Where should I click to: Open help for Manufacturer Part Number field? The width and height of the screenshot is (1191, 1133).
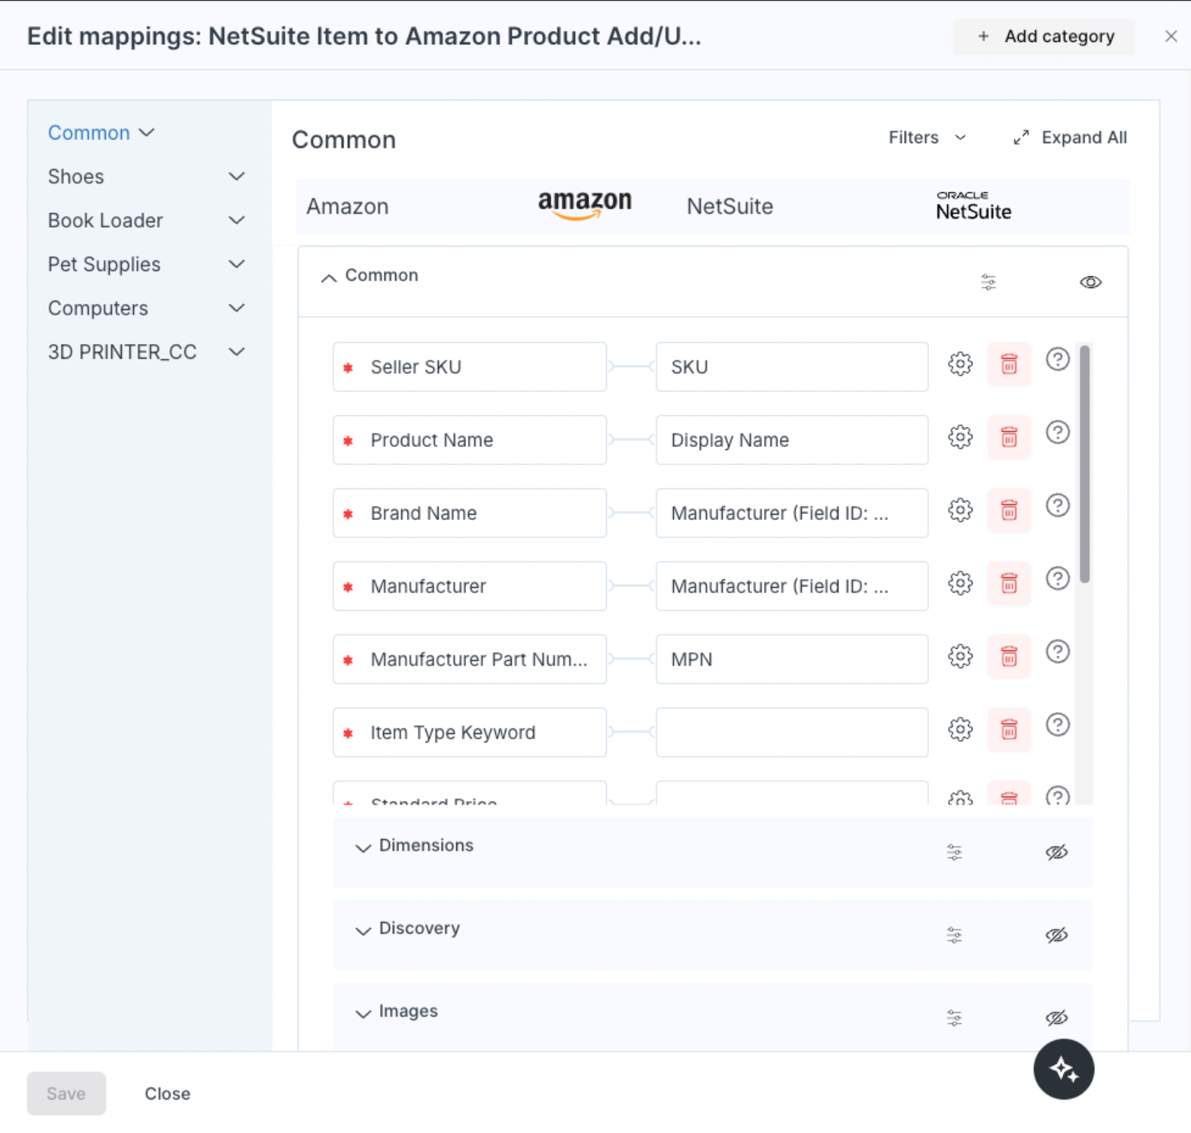click(1058, 652)
